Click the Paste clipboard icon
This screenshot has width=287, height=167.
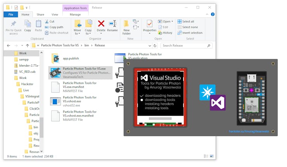click(38, 24)
